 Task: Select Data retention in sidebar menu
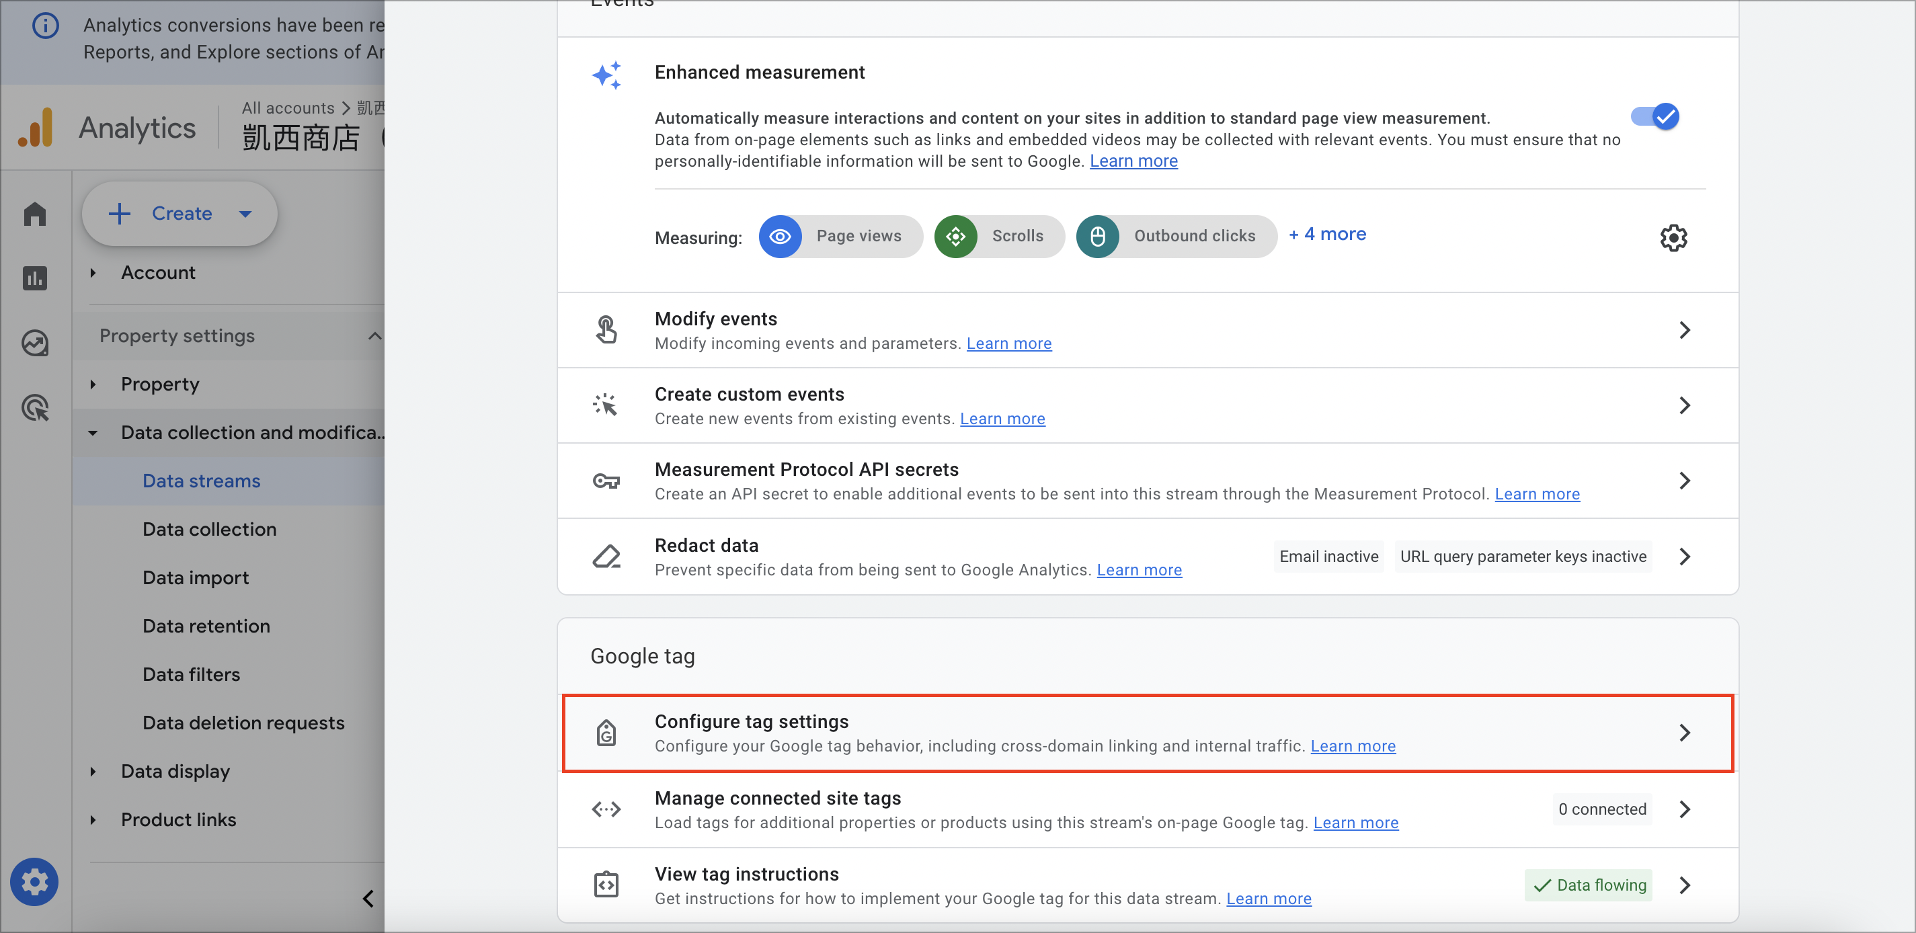206,626
